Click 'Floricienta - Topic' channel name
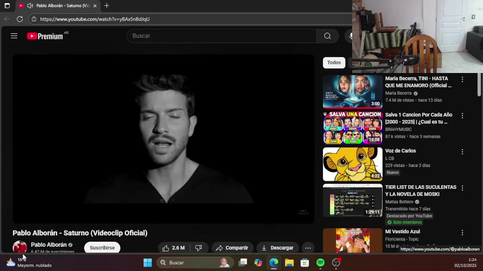The height and width of the screenshot is (271, 483). [402, 239]
